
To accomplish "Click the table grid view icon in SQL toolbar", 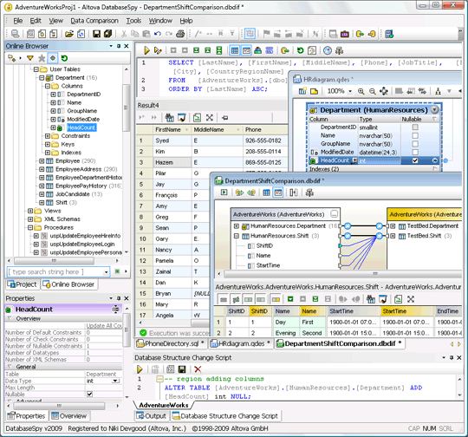I will click(x=235, y=50).
